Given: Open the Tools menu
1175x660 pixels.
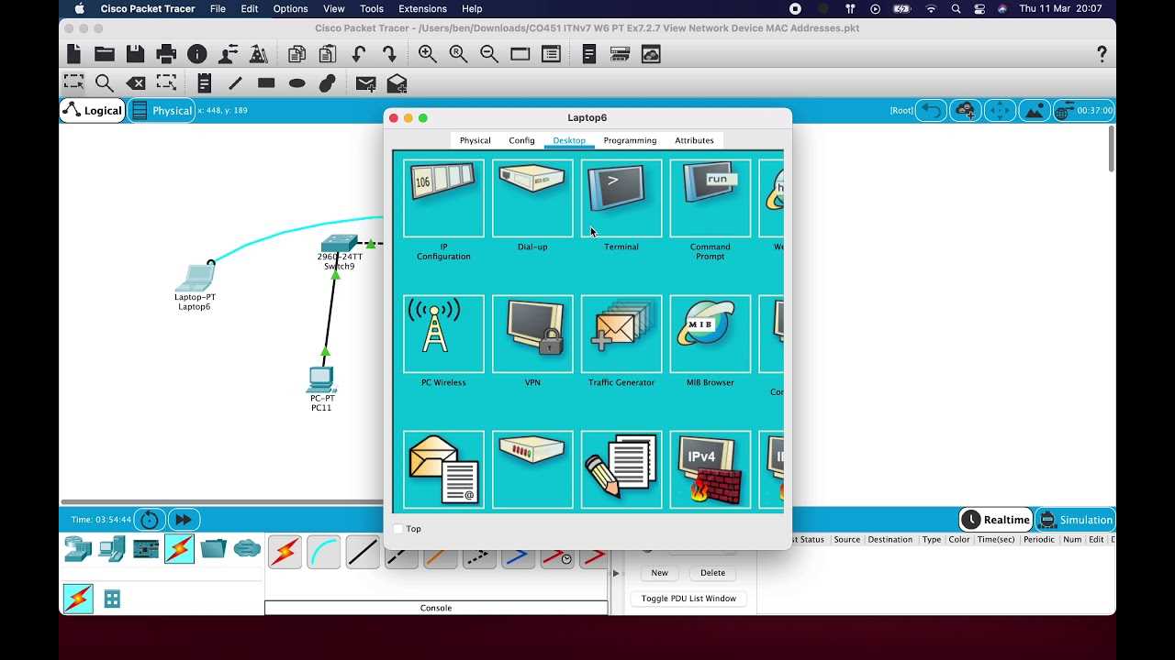Looking at the screenshot, I should [x=372, y=8].
